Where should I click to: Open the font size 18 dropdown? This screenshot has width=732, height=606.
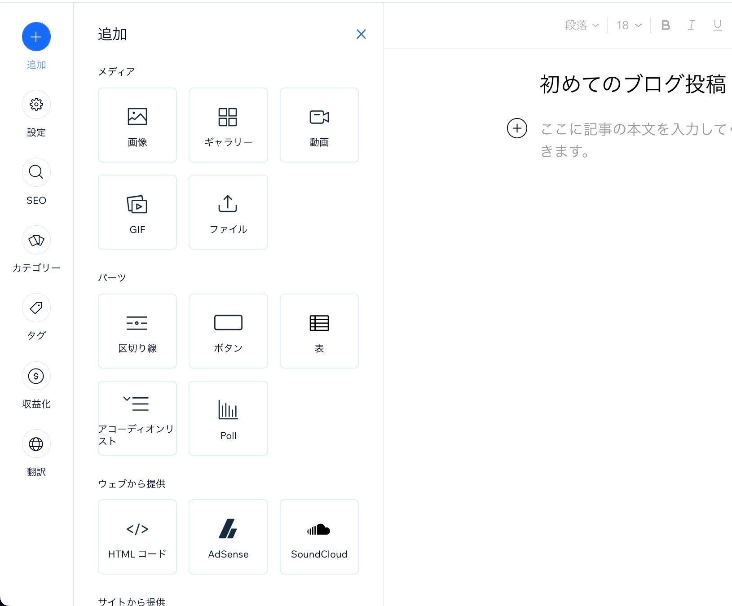(629, 25)
